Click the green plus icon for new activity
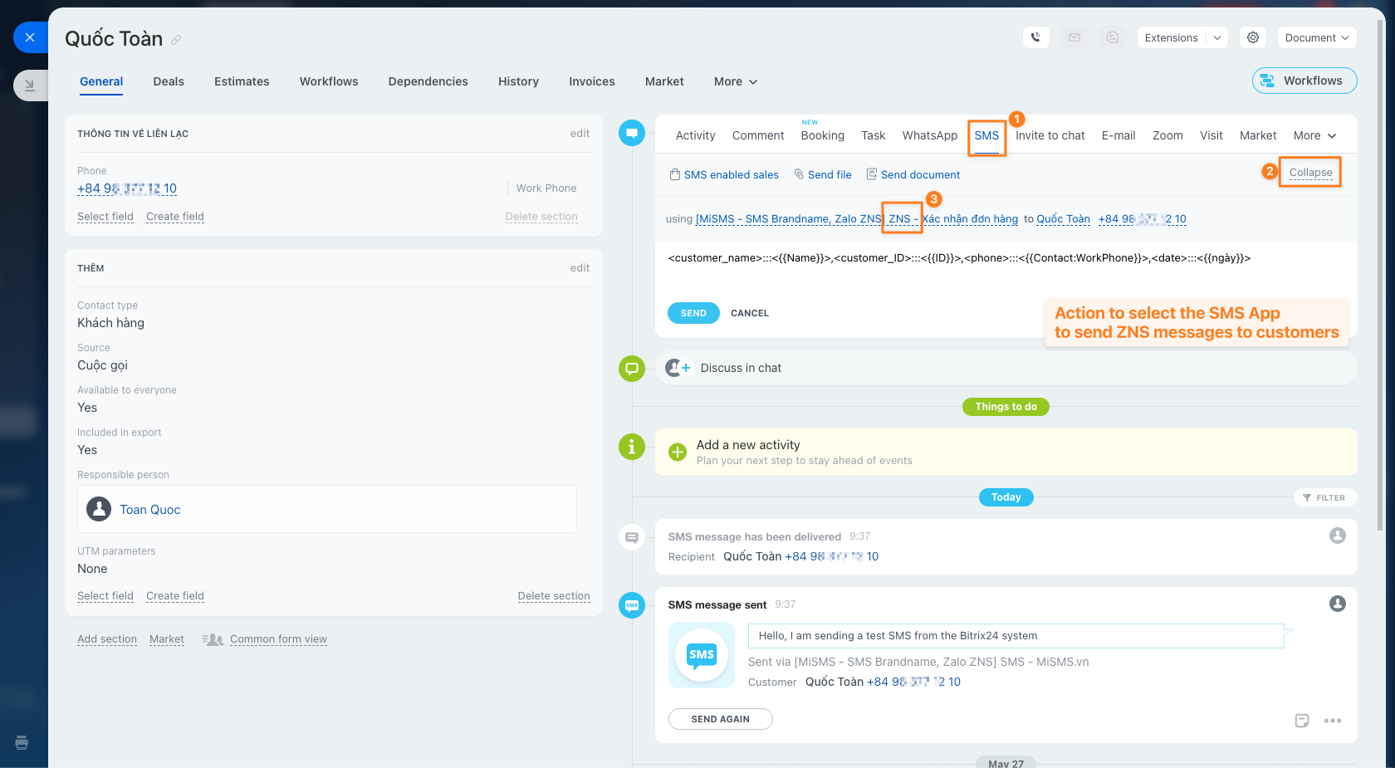 (678, 452)
